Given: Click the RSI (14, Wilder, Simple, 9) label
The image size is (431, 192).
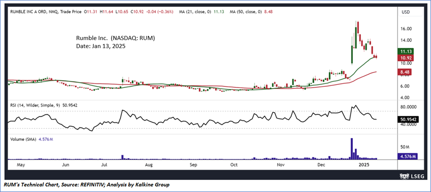Looking at the screenshot, I should 36,105.
